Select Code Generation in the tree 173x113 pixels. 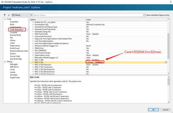click(17, 30)
